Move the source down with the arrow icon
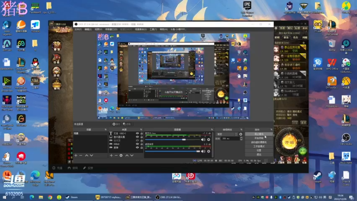The image size is (357, 201). coord(132,155)
